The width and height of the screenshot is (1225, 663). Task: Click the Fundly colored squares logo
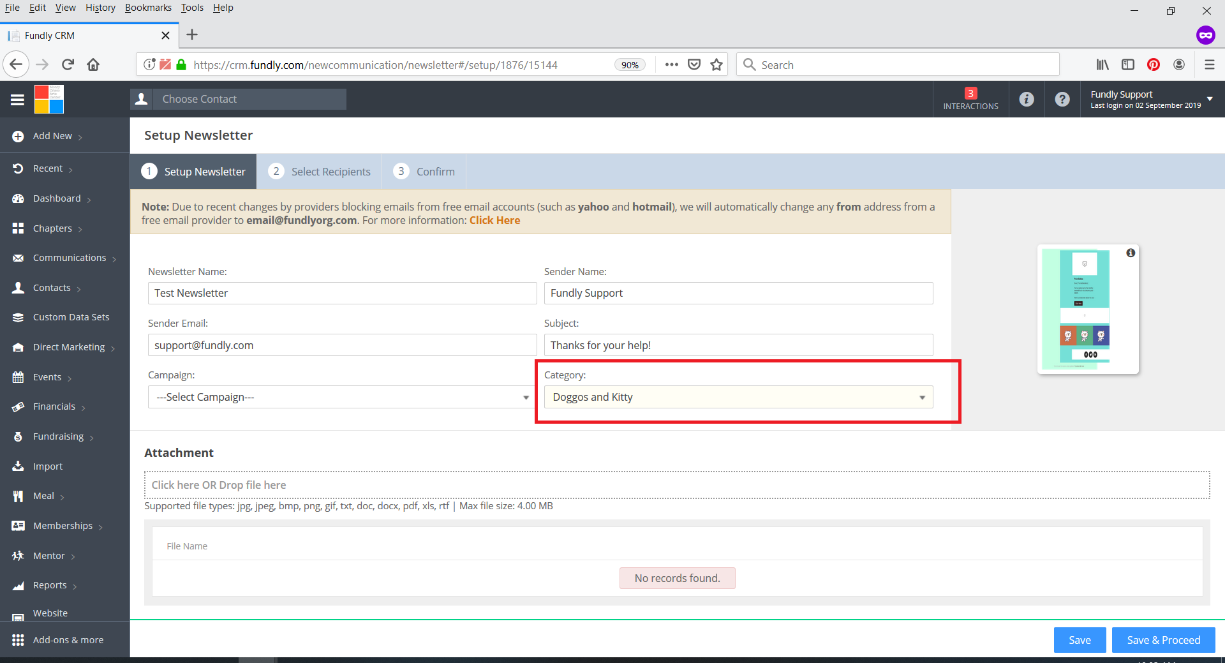pos(49,100)
